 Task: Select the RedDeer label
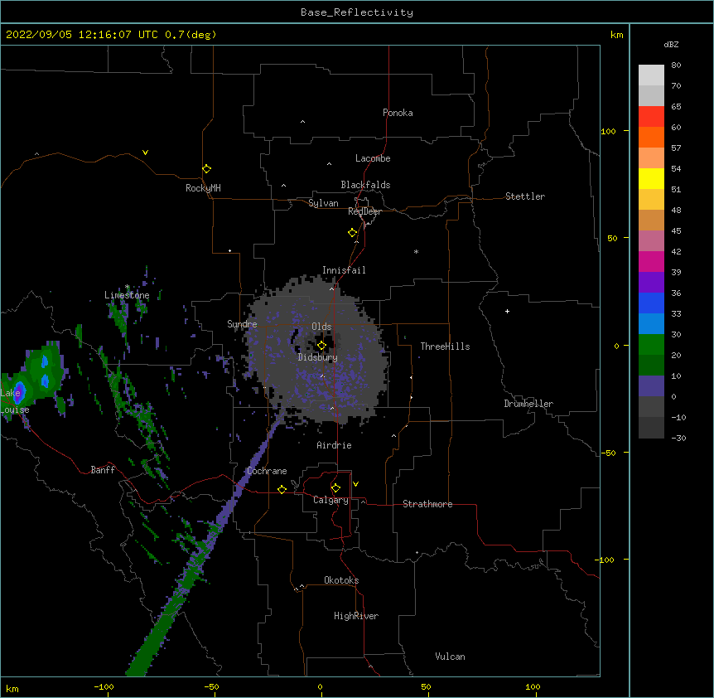pos(364,211)
